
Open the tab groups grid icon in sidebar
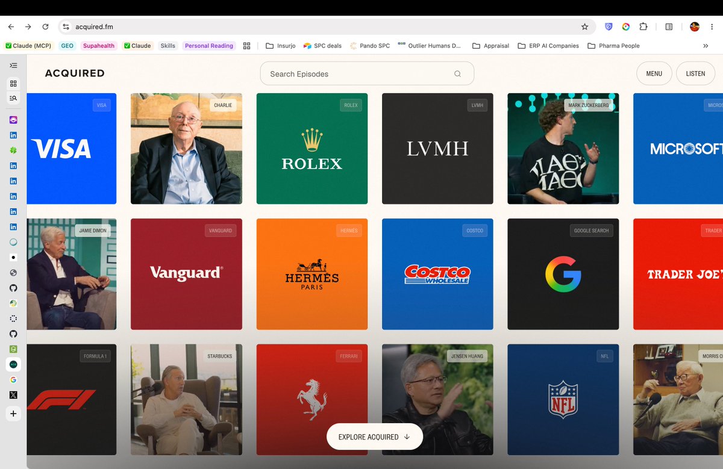pyautogui.click(x=13, y=84)
